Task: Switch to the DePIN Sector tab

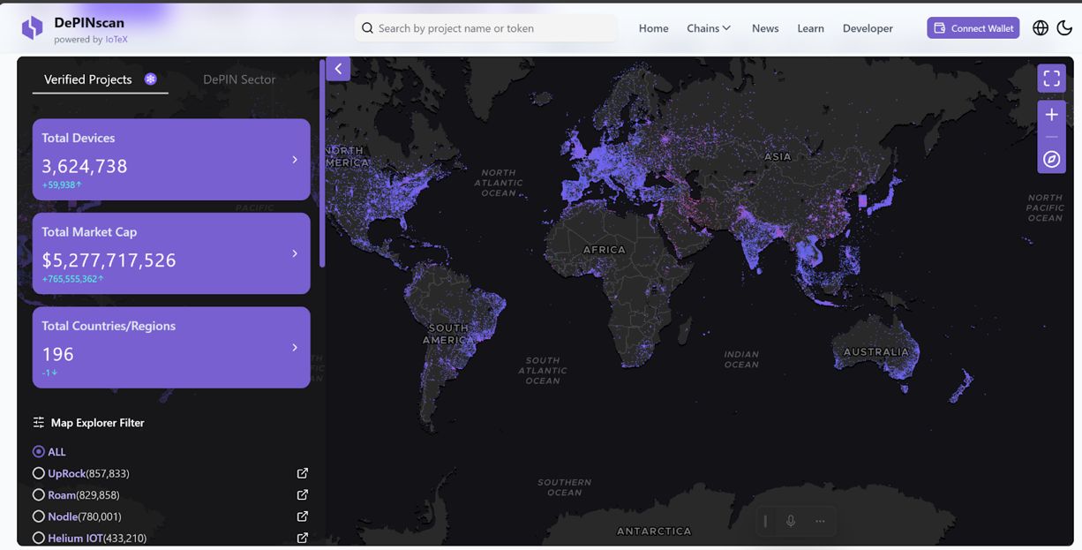Action: [x=239, y=79]
